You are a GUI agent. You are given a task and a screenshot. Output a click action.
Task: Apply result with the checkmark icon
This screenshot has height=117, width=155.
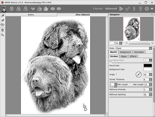[x=128, y=9]
